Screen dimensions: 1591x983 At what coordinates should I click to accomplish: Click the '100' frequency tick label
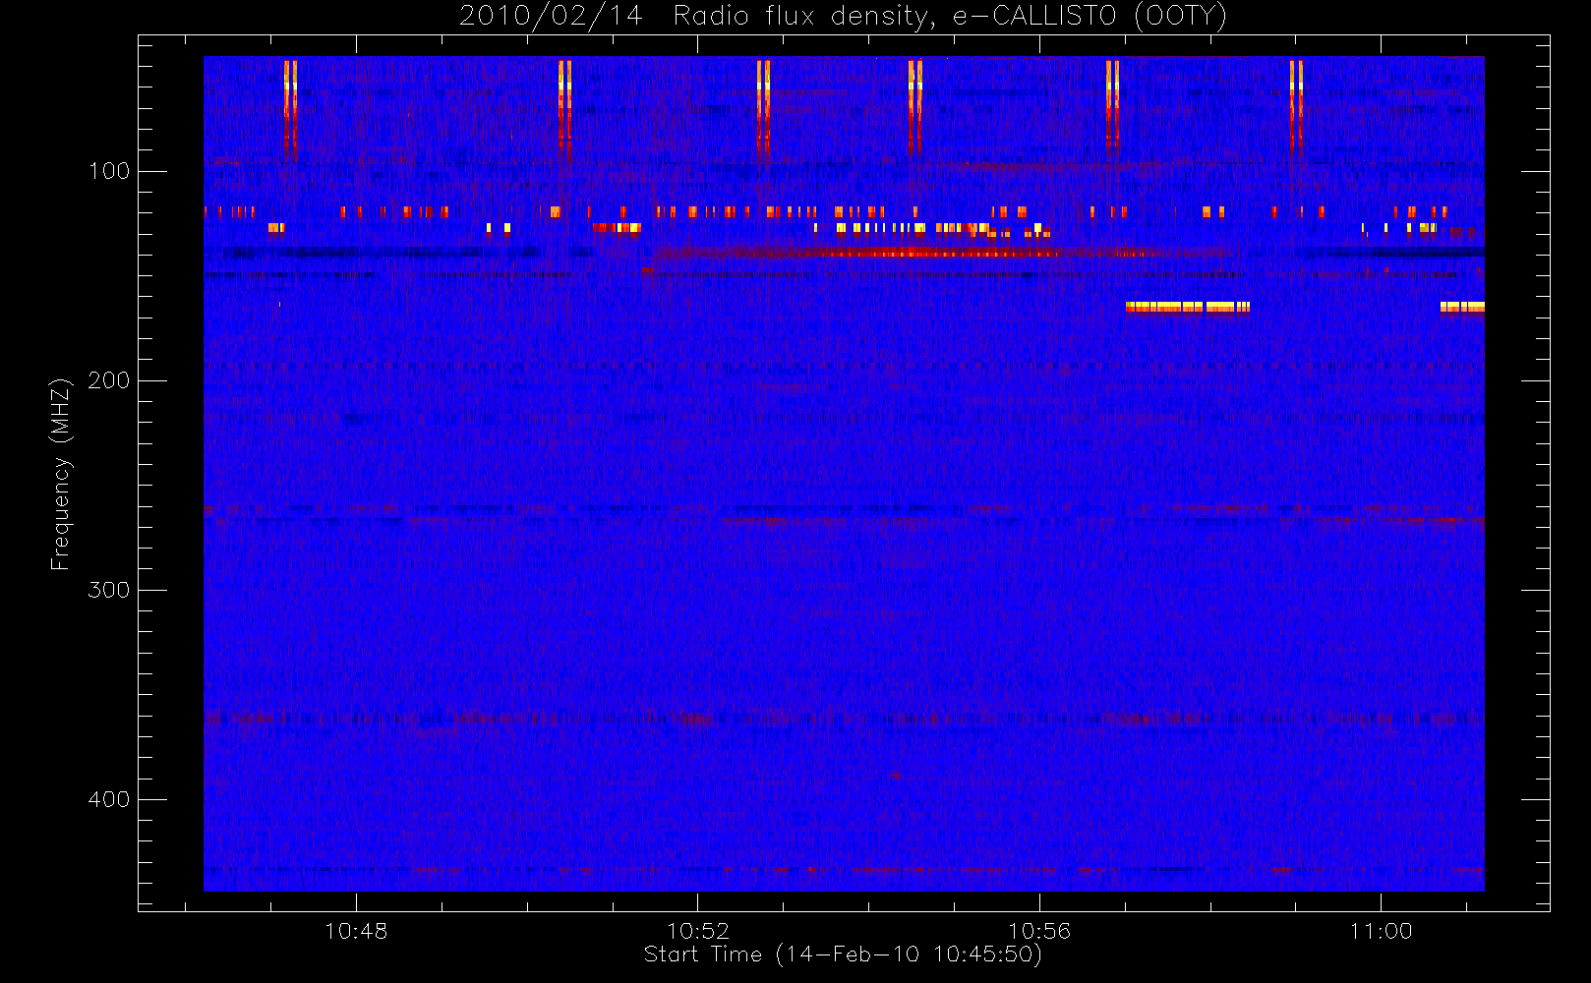(109, 171)
